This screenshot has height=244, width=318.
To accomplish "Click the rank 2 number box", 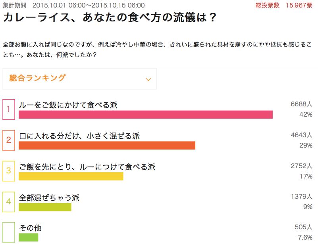I will (x=9, y=140).
